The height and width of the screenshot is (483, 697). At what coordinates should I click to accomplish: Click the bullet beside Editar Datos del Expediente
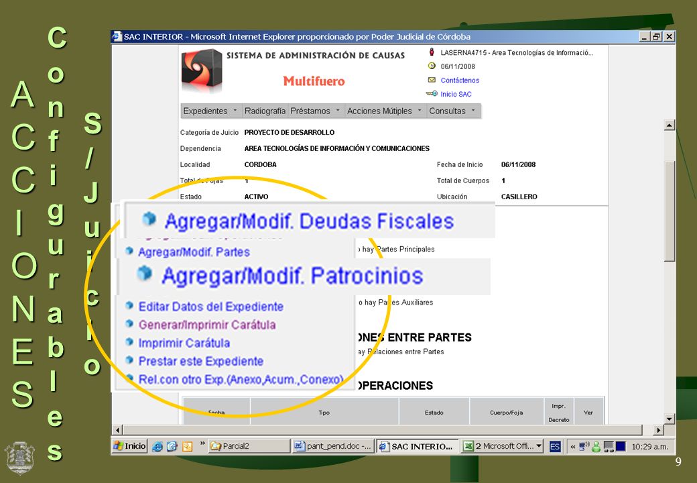129,305
